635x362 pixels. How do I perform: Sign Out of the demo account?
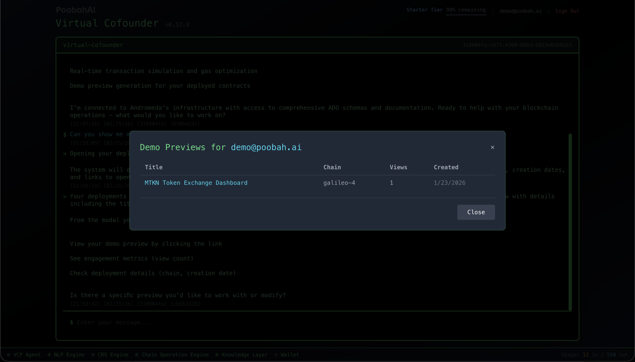[567, 11]
